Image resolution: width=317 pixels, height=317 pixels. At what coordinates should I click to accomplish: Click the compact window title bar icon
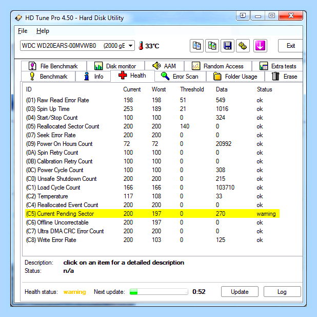pyautogui.click(x=243, y=15)
